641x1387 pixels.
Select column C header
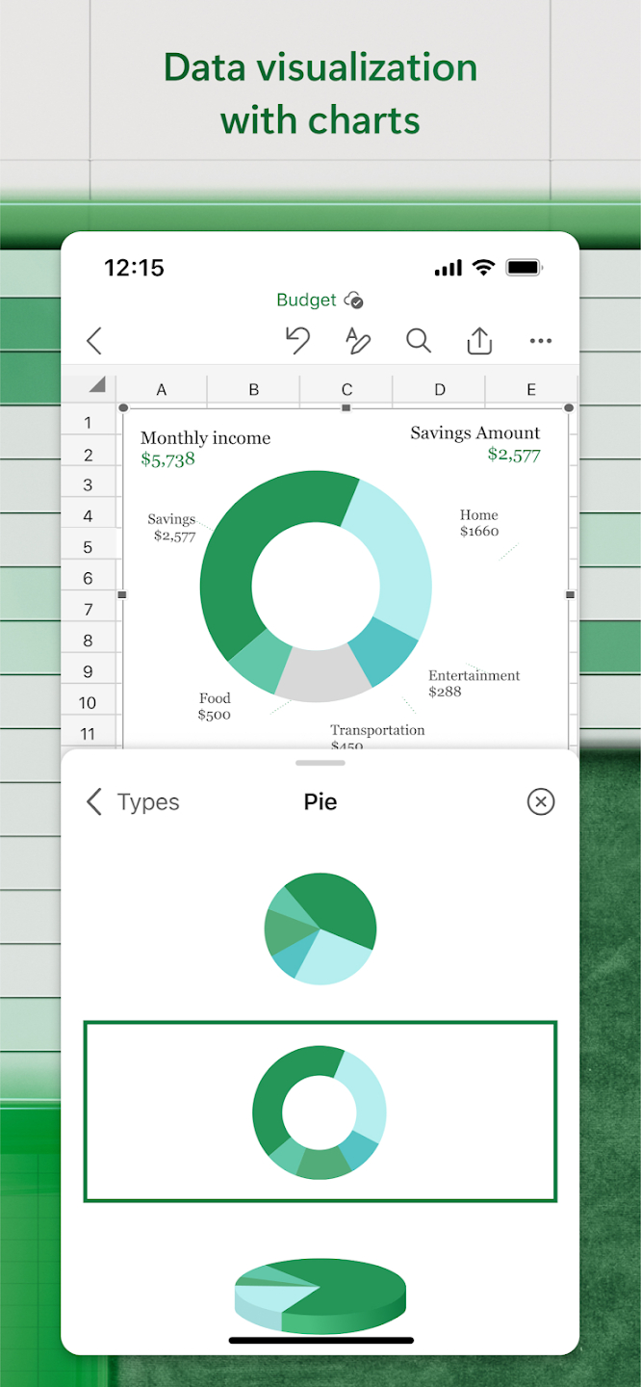click(x=346, y=390)
